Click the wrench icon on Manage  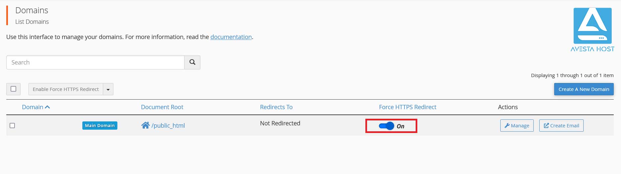click(x=507, y=126)
